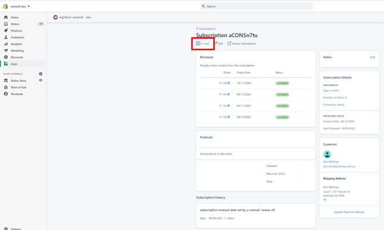Open order #1156 link
Screen dimensions: 384x230
coord(223,83)
